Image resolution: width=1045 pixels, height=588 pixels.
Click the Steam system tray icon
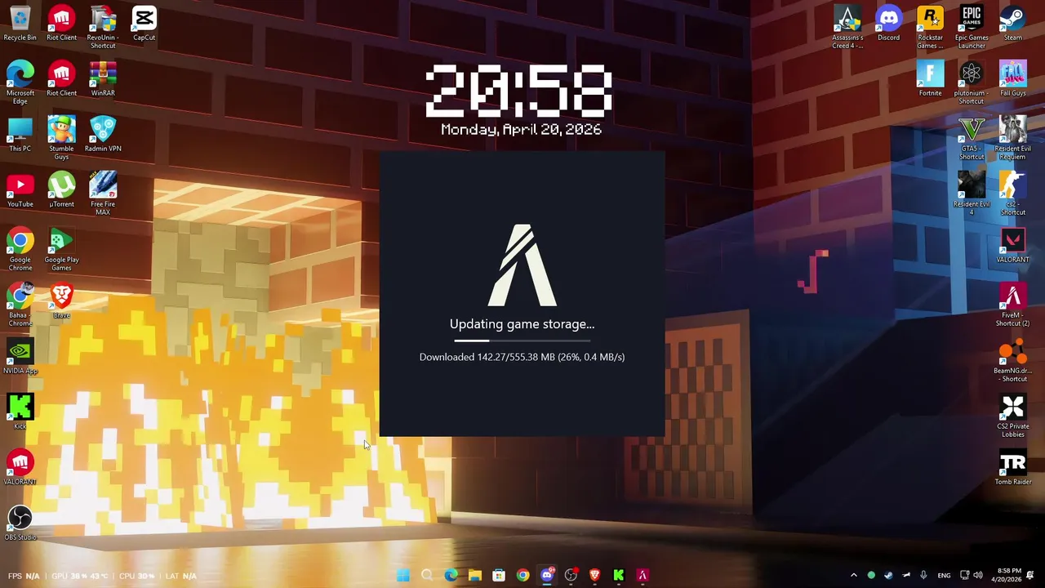(888, 576)
